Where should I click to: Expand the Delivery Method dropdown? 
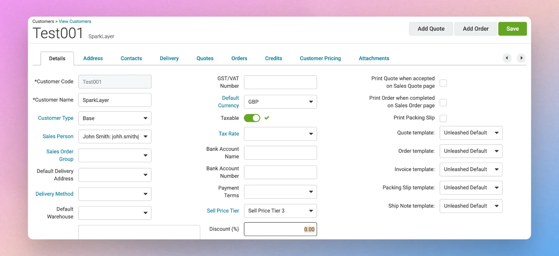click(x=115, y=194)
